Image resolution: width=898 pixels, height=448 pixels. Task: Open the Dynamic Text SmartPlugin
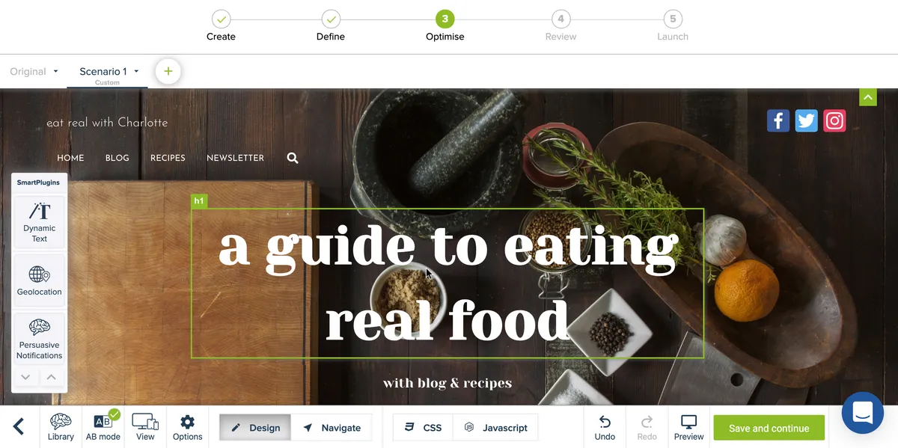pyautogui.click(x=39, y=222)
